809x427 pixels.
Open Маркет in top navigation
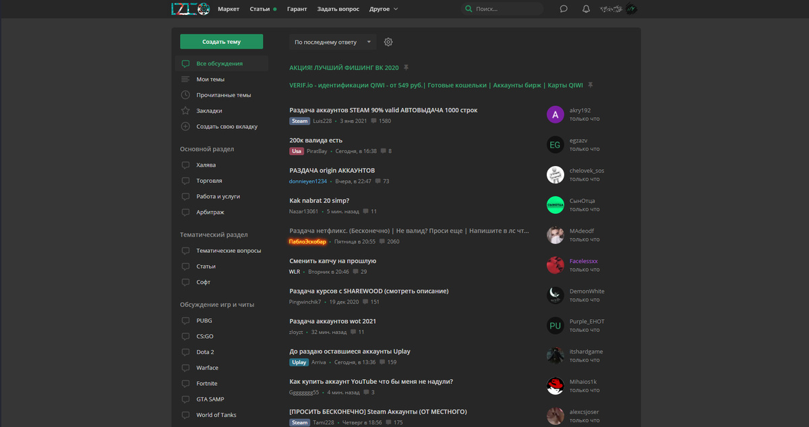pos(229,9)
